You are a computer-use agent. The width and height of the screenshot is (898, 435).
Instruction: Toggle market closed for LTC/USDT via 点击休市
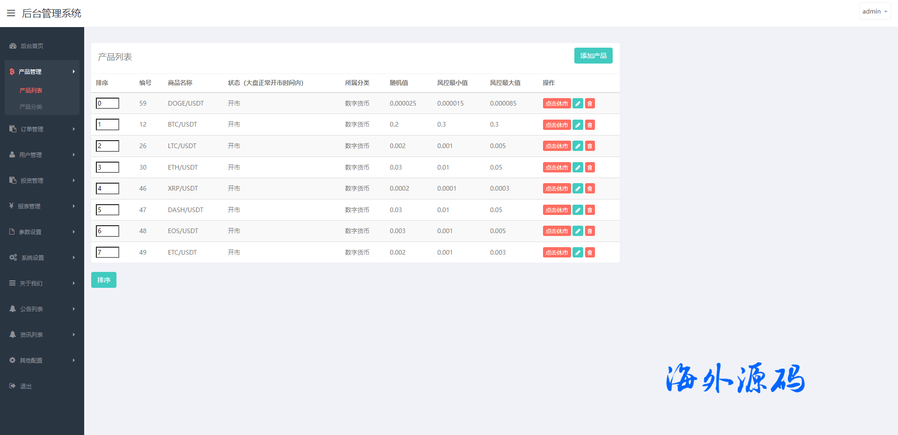click(557, 146)
